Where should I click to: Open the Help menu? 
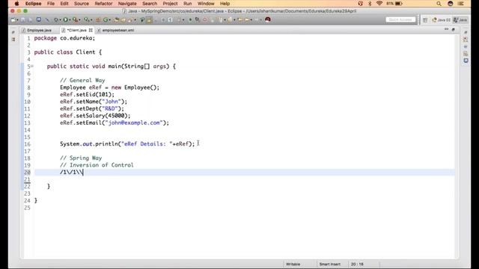point(225,4)
